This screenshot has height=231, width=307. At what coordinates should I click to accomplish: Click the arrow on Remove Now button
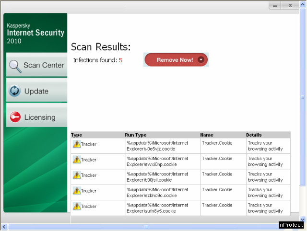tap(201, 59)
